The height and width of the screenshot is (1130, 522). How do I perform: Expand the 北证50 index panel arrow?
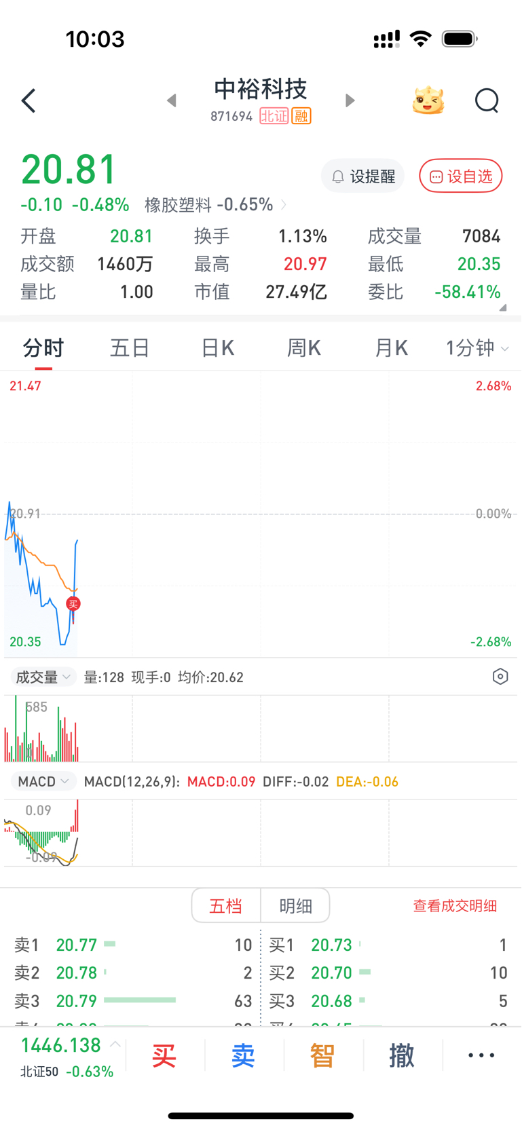[115, 1044]
